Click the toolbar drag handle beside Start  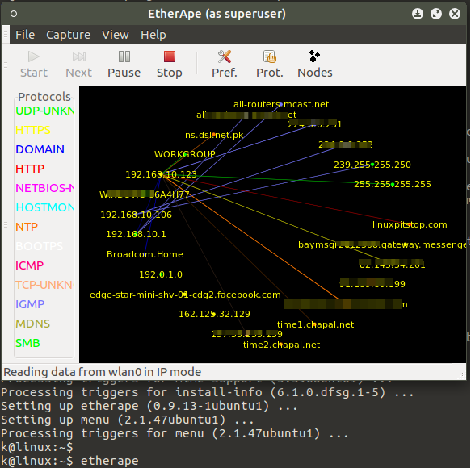coord(6,65)
